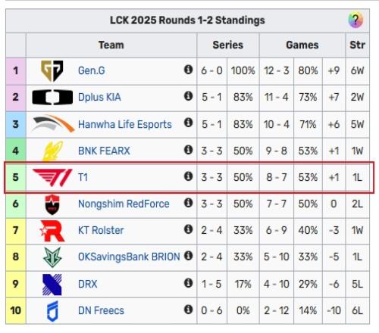Open the DN Freecs team link
The image size is (379, 333).
click(101, 310)
